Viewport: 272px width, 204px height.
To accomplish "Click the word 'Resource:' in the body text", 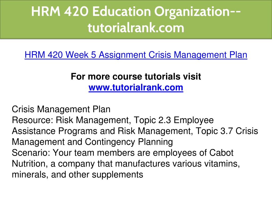I will [x=32, y=120].
